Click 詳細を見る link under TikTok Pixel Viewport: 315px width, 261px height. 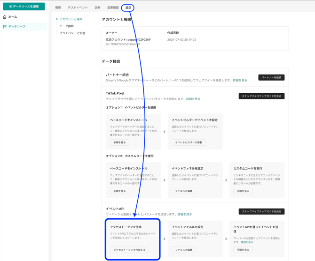pos(193,99)
